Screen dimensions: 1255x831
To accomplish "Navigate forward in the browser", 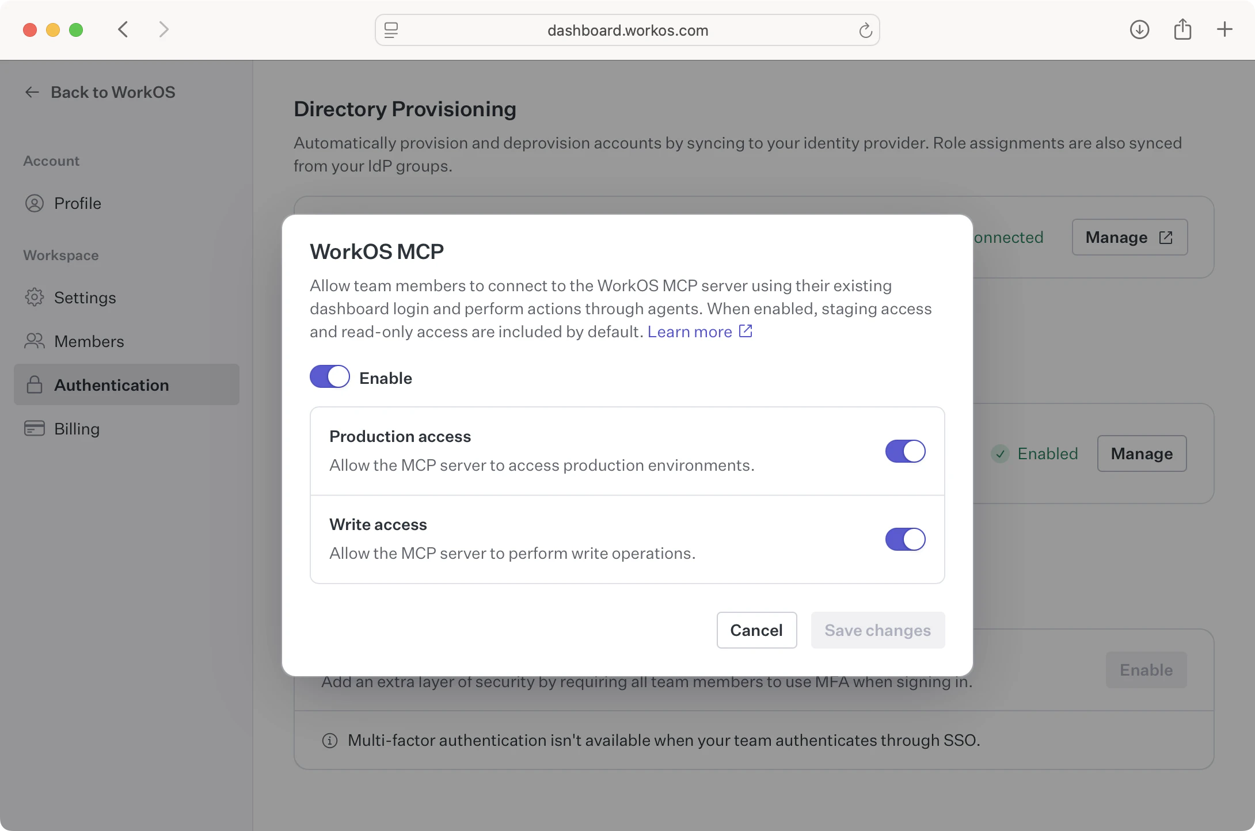I will click(164, 29).
